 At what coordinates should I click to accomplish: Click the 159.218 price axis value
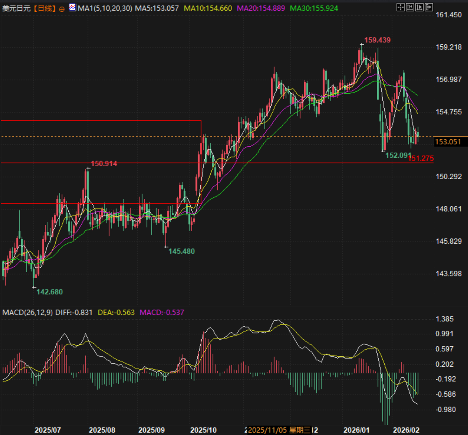[x=449, y=47]
